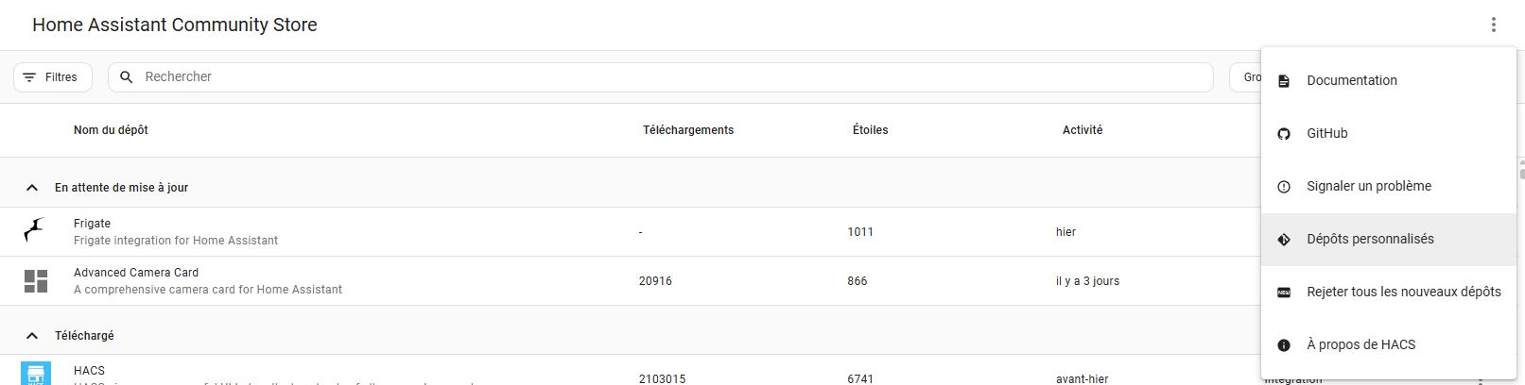The height and width of the screenshot is (385, 1525).
Task: Open the Filtres filter panel
Action: tap(53, 77)
